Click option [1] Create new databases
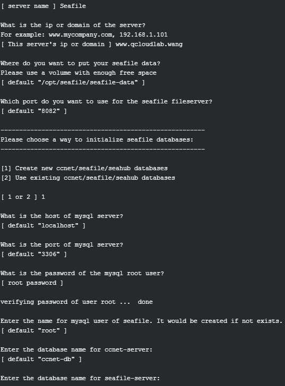The height and width of the screenshot is (386, 285). [x=84, y=169]
